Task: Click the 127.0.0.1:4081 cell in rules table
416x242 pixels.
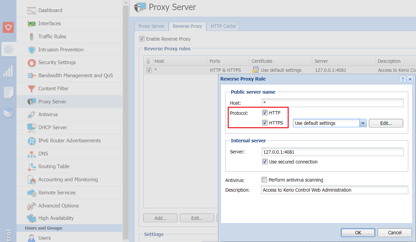Action: (330, 70)
